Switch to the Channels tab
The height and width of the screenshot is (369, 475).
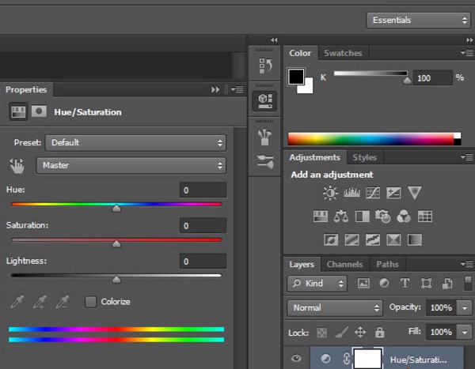coord(344,265)
